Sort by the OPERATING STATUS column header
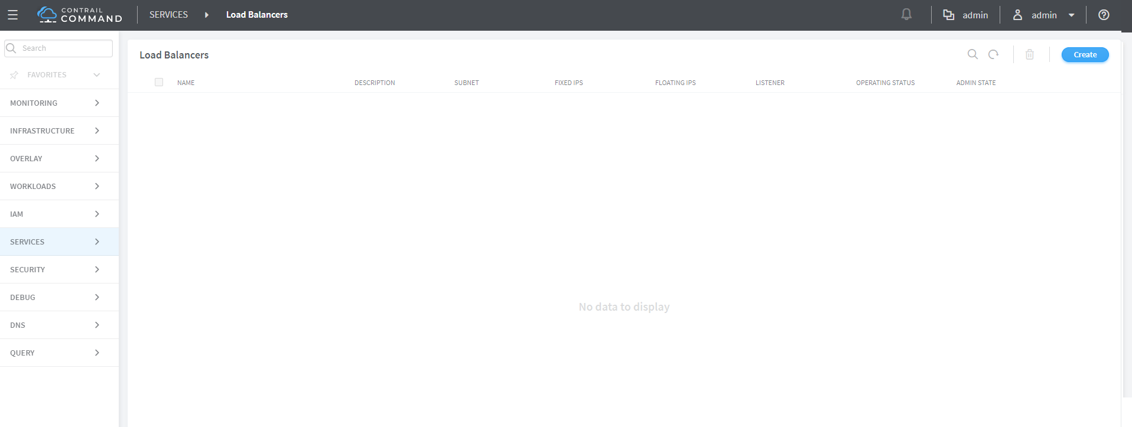 click(885, 83)
